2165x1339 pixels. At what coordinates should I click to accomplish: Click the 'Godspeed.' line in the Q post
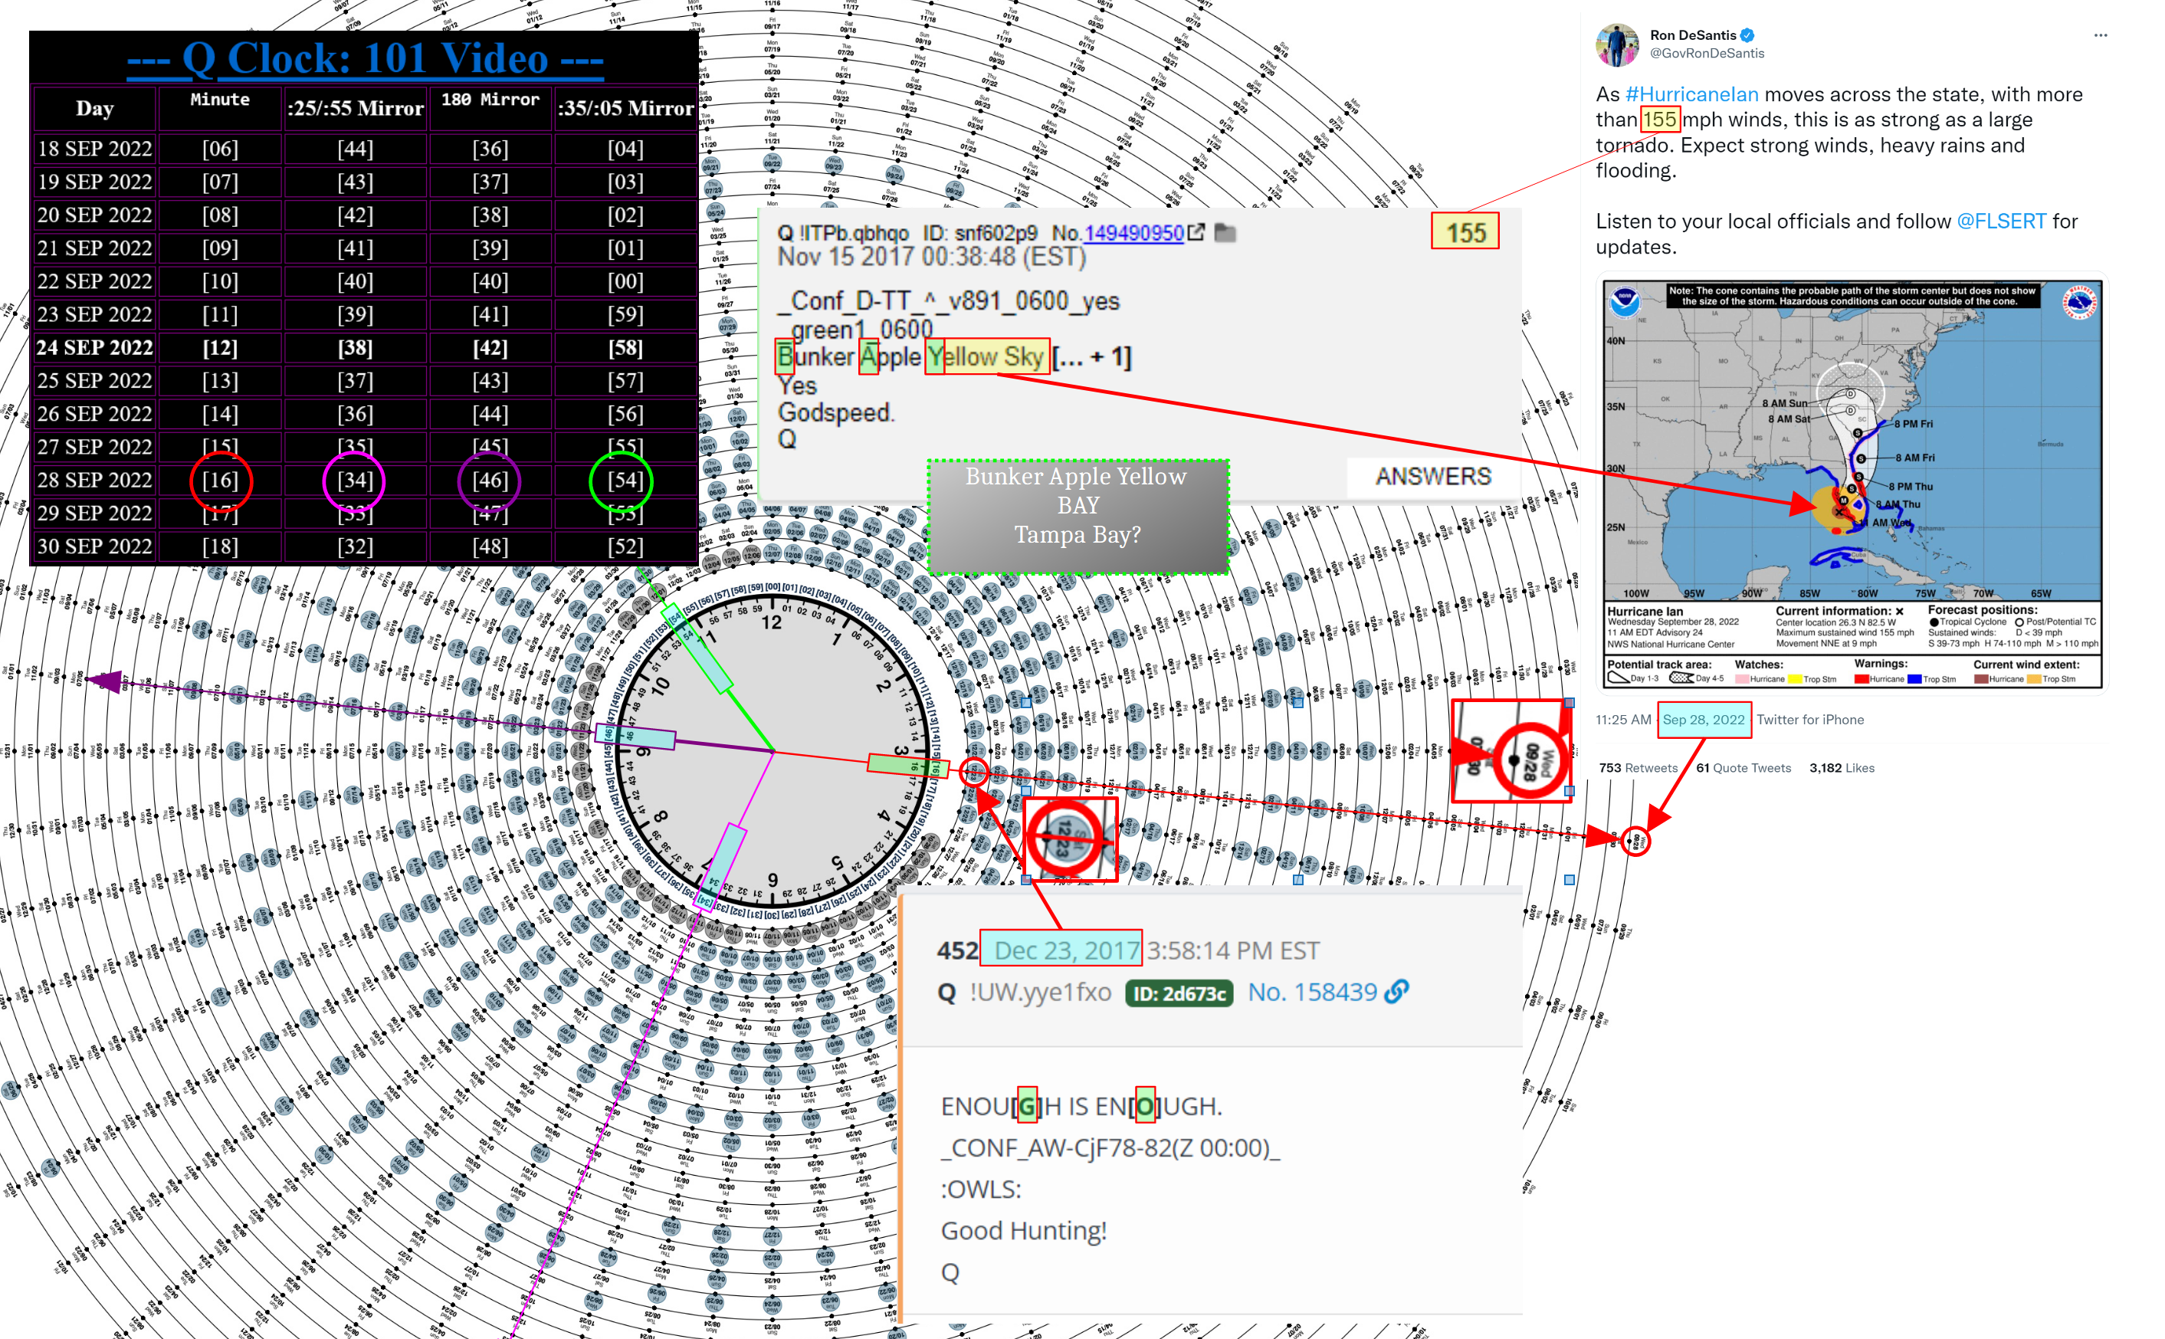click(836, 412)
